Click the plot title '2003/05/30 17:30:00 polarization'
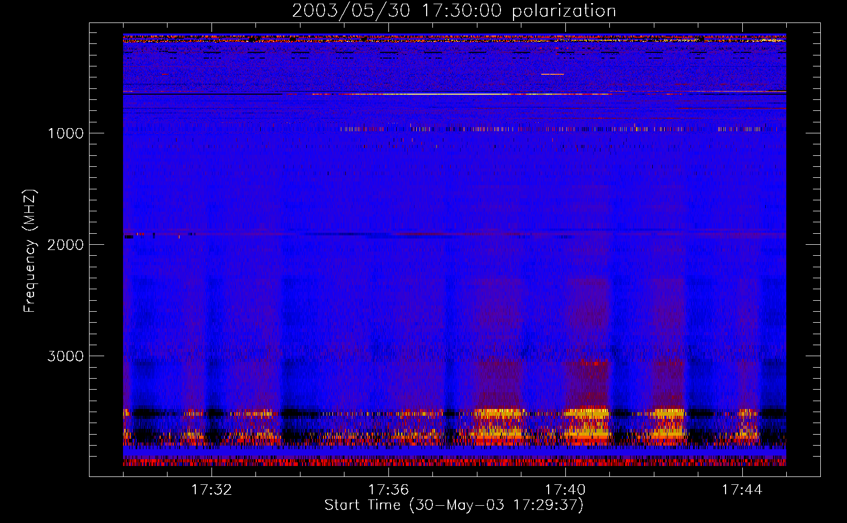Image resolution: width=847 pixels, height=523 pixels. coord(454,11)
